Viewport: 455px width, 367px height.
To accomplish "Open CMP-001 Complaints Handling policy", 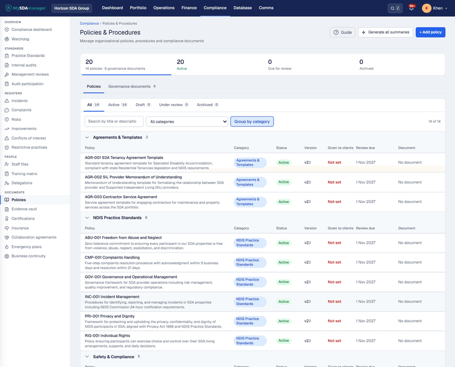I will (112, 257).
